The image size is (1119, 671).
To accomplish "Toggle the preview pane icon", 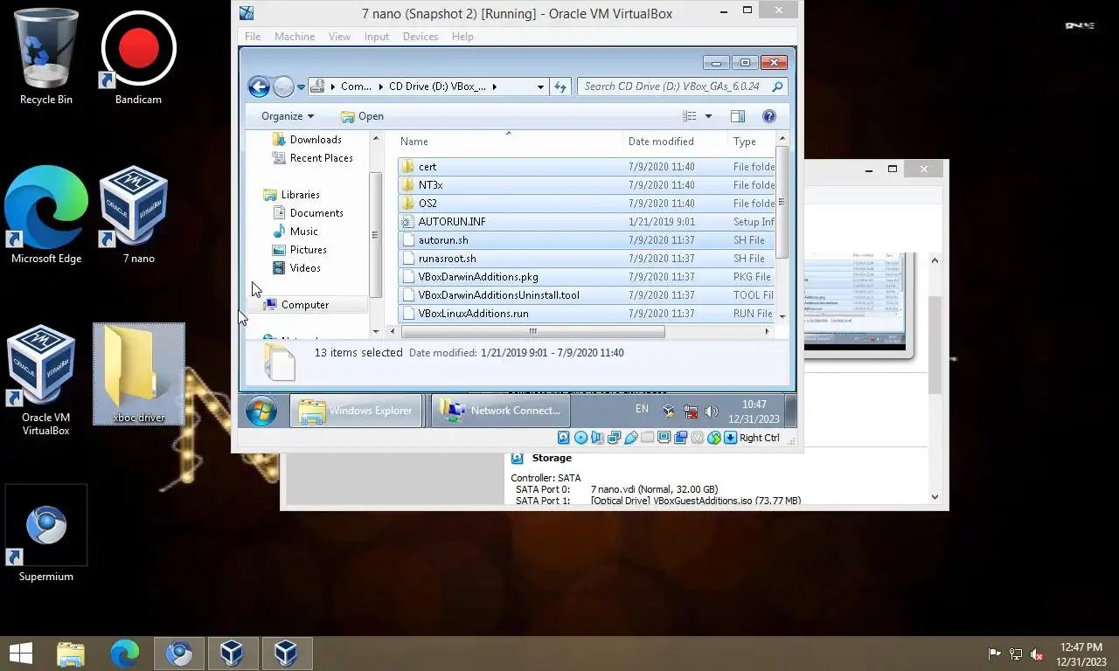I will (737, 116).
